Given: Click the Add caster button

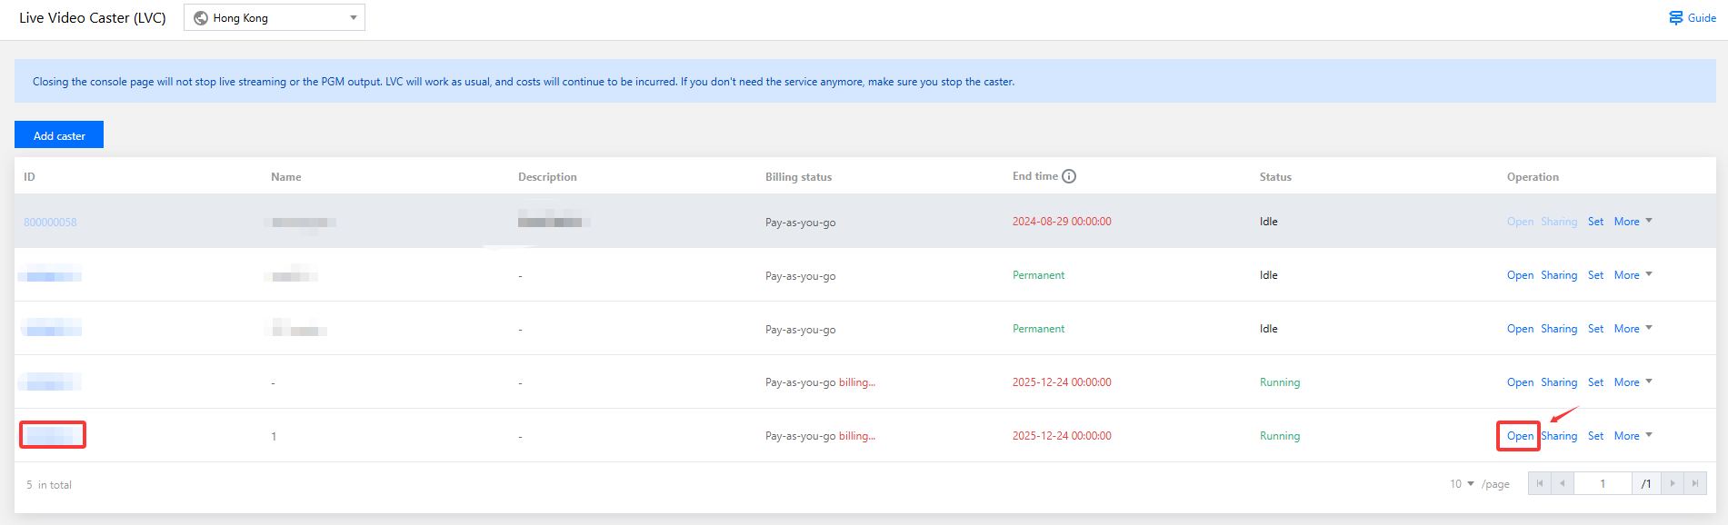Looking at the screenshot, I should click(x=59, y=135).
